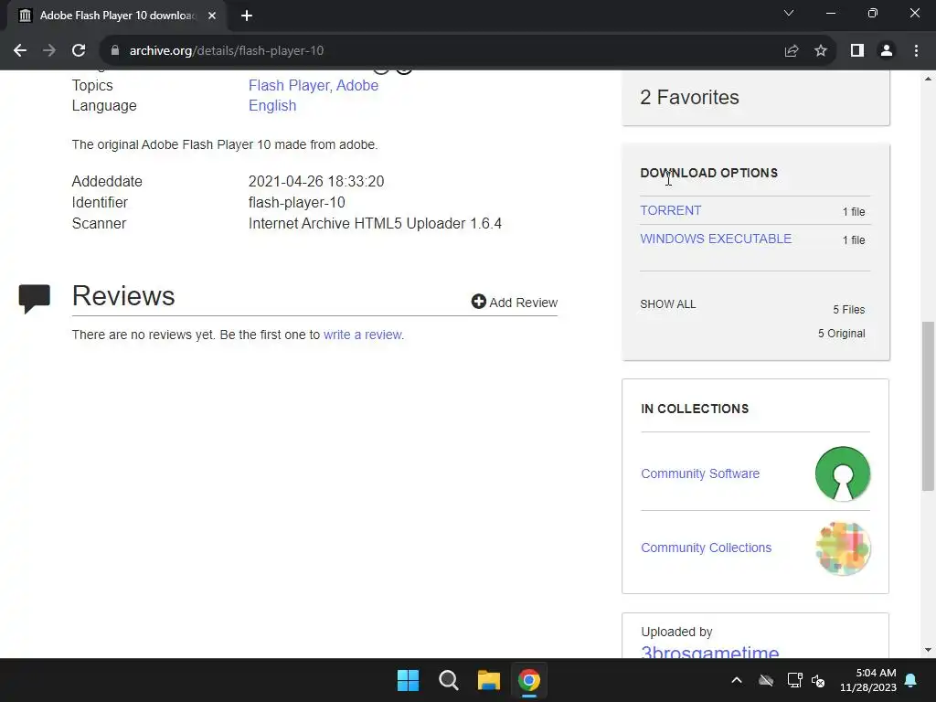Click the muted volume tray icon

818,680
